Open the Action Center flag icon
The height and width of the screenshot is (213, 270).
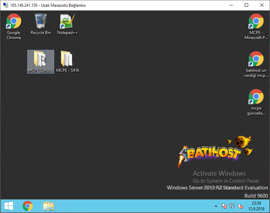(224, 206)
